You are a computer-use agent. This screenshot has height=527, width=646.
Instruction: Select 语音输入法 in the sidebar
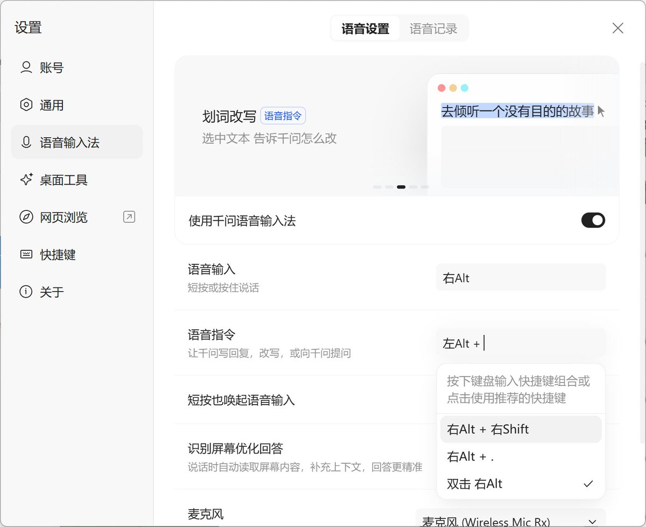click(77, 143)
